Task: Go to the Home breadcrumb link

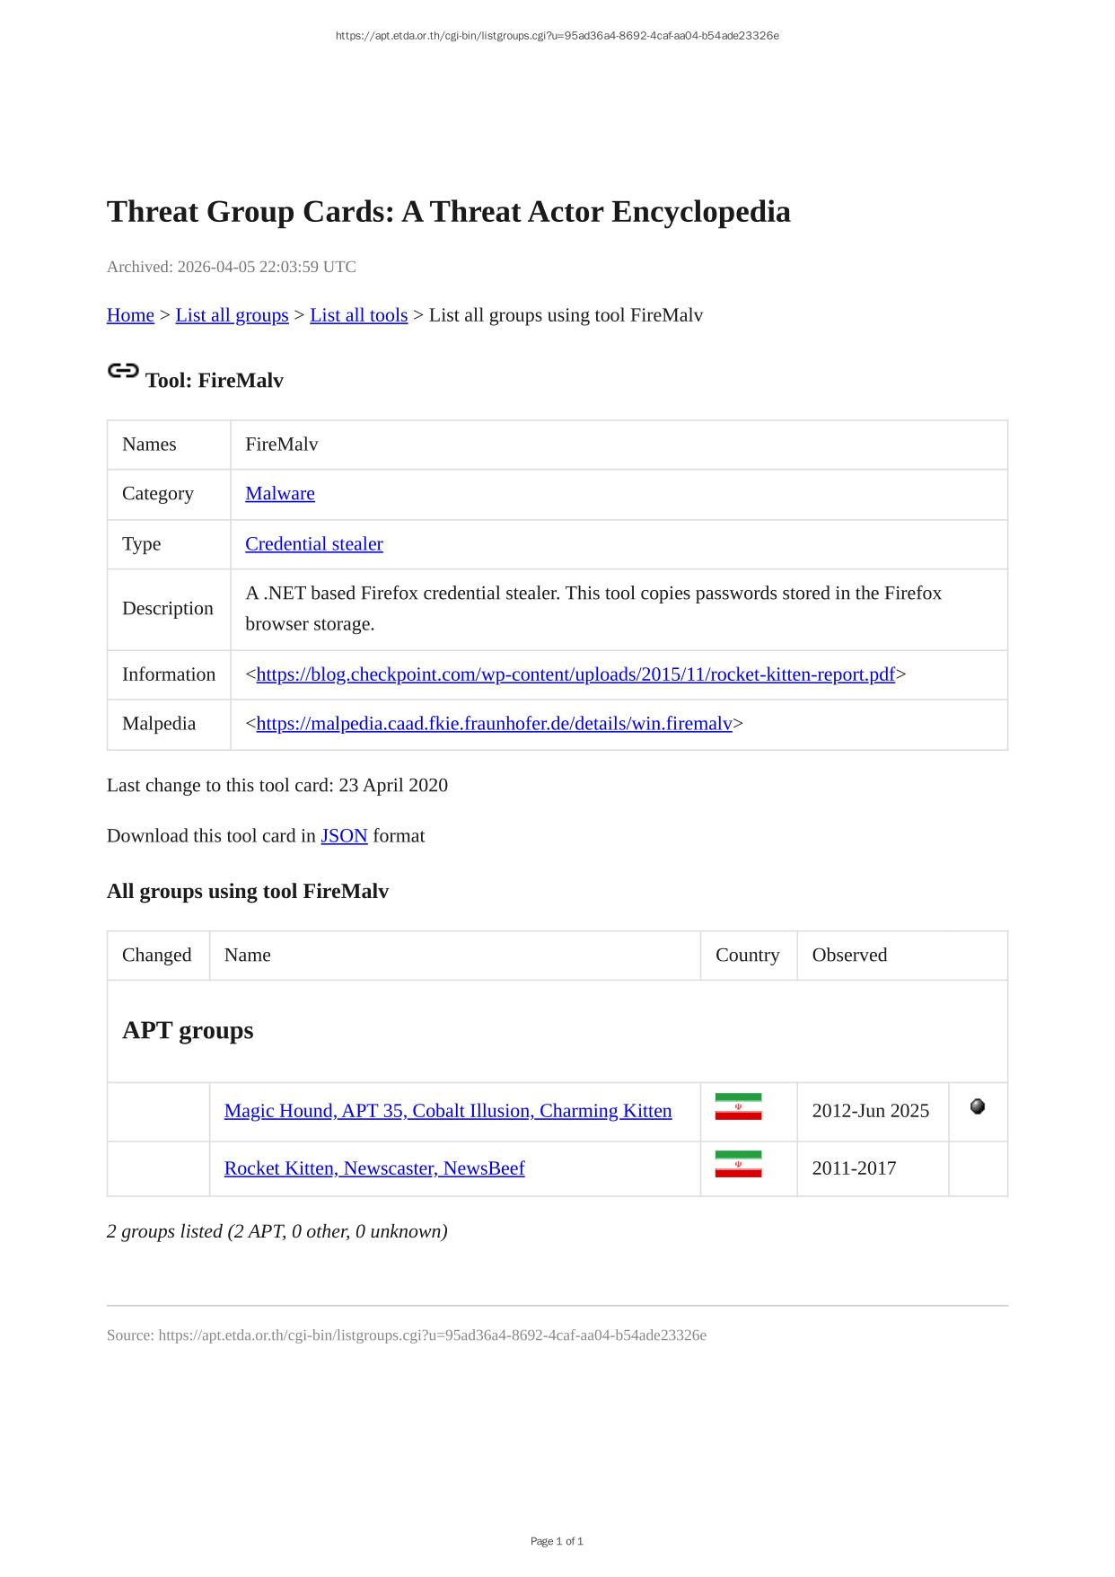Action: pos(130,315)
